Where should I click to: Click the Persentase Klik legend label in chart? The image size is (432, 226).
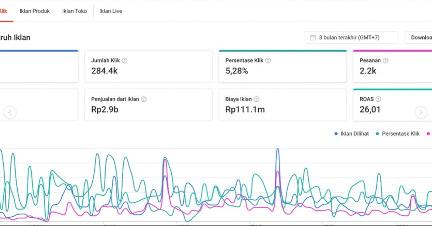(x=401, y=133)
